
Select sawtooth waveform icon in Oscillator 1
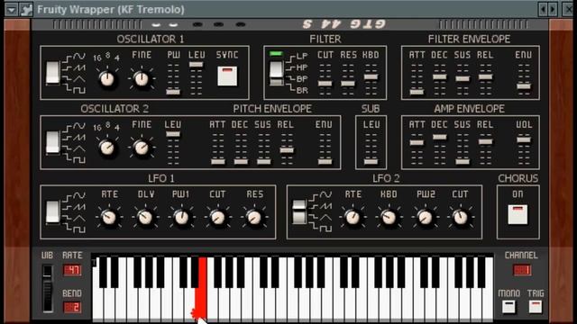79,67
